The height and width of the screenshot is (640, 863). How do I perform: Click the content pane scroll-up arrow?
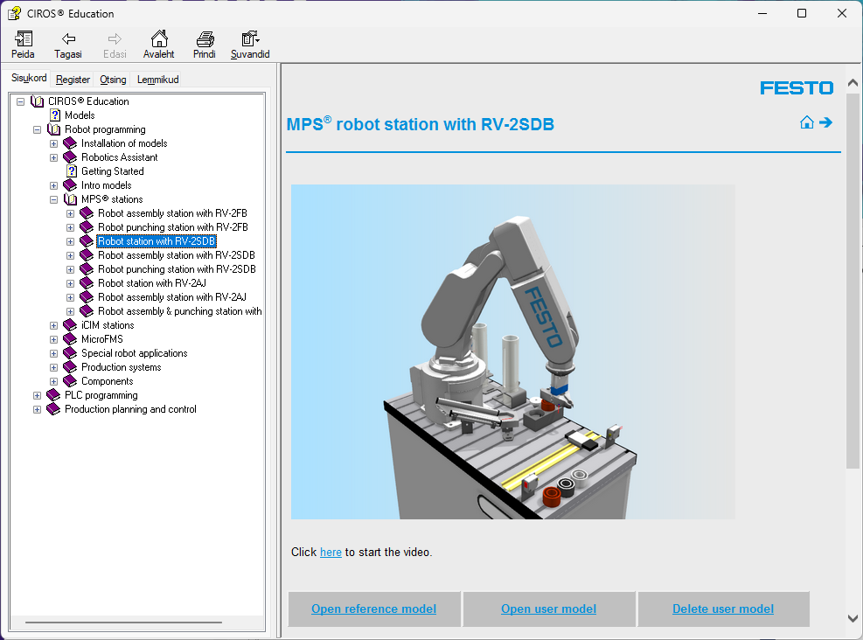(853, 83)
